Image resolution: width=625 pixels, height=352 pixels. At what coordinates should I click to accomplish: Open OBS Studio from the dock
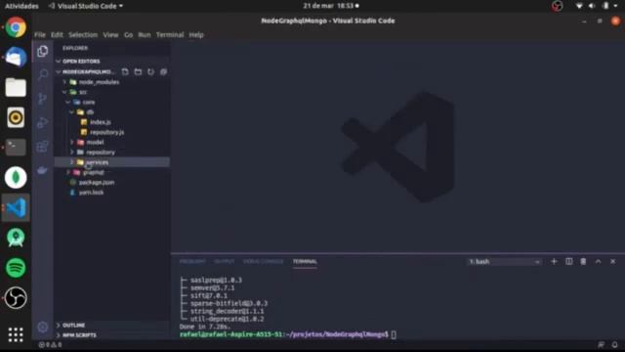pyautogui.click(x=16, y=297)
